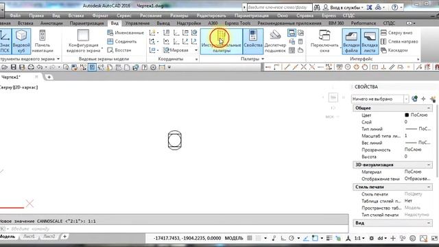Open Диспетчер подшивок palette
The height and width of the screenshot is (247, 439).
click(x=275, y=41)
